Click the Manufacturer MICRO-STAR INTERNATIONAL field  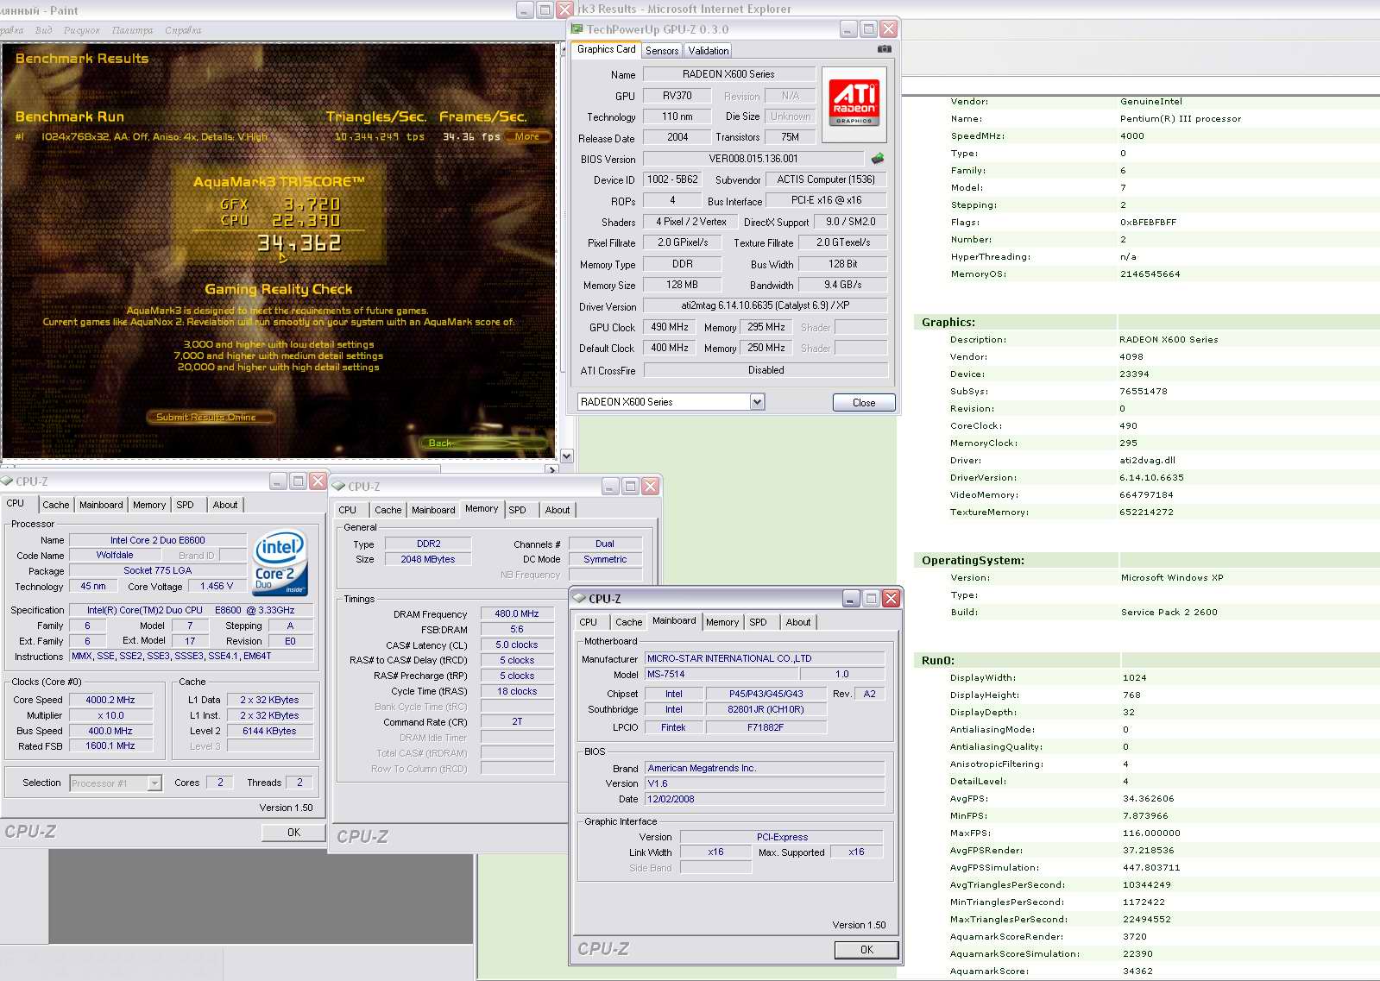(x=765, y=658)
